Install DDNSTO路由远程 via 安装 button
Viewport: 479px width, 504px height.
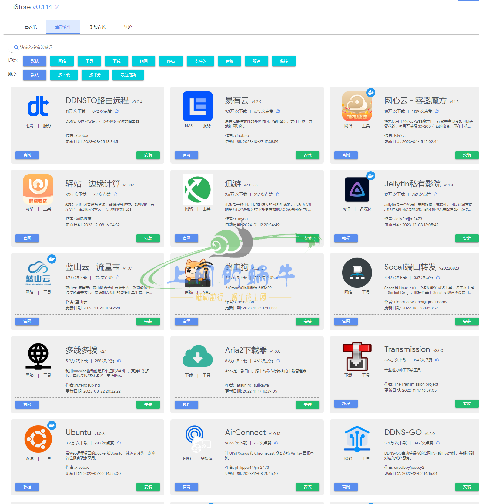(x=148, y=155)
